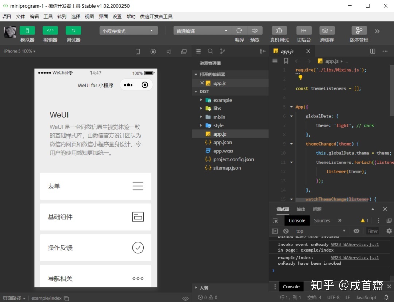The width and height of the screenshot is (394, 302).
Task: Open the 操作反馈 item in simulator
Action: [x=96, y=248]
